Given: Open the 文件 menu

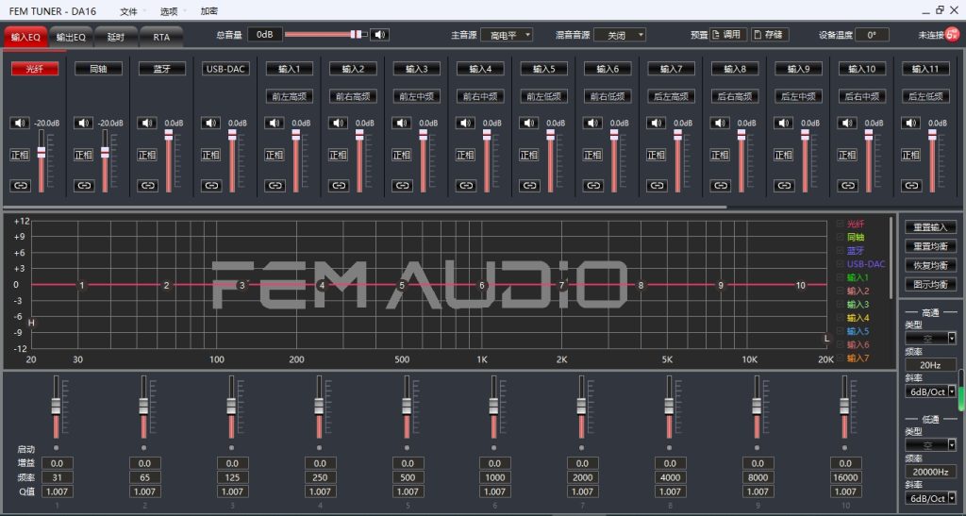Looking at the screenshot, I should [128, 11].
